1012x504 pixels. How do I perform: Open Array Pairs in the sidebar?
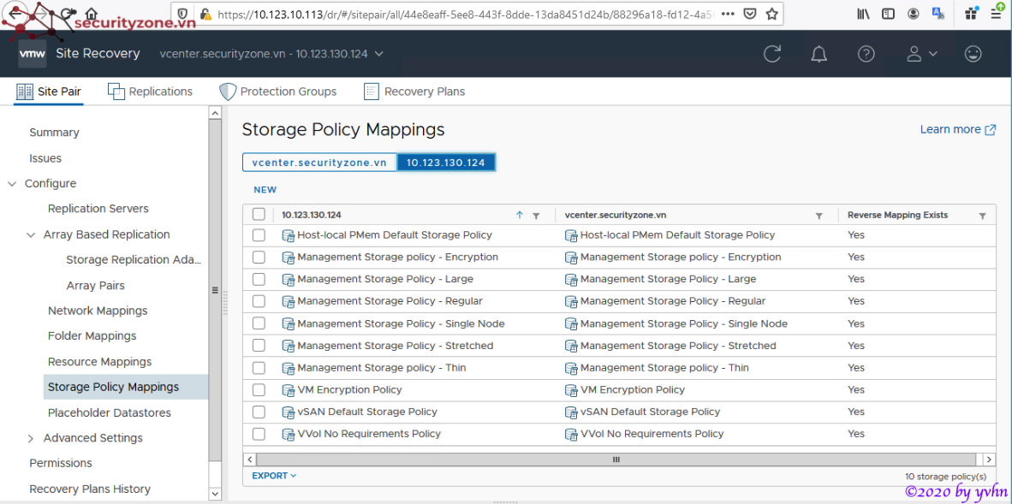click(x=96, y=285)
